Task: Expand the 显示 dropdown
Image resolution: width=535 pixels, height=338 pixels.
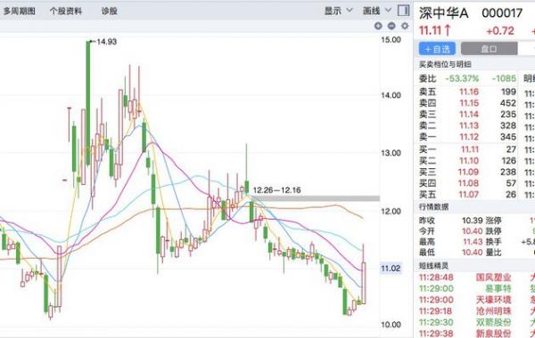Action: click(338, 11)
